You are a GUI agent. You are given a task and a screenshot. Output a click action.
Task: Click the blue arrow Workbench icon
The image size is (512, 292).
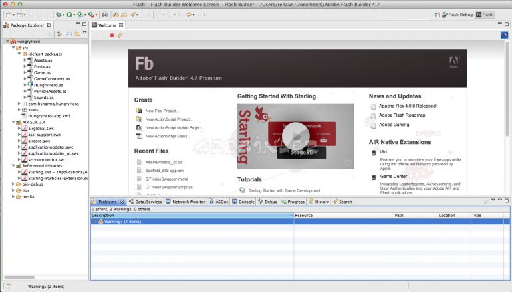pyautogui.click(x=504, y=35)
